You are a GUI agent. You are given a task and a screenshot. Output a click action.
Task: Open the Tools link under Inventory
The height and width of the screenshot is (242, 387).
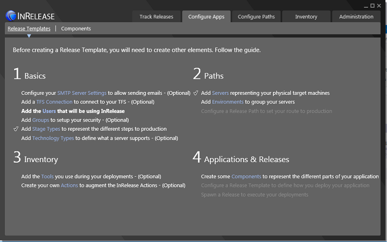pyautogui.click(x=47, y=177)
